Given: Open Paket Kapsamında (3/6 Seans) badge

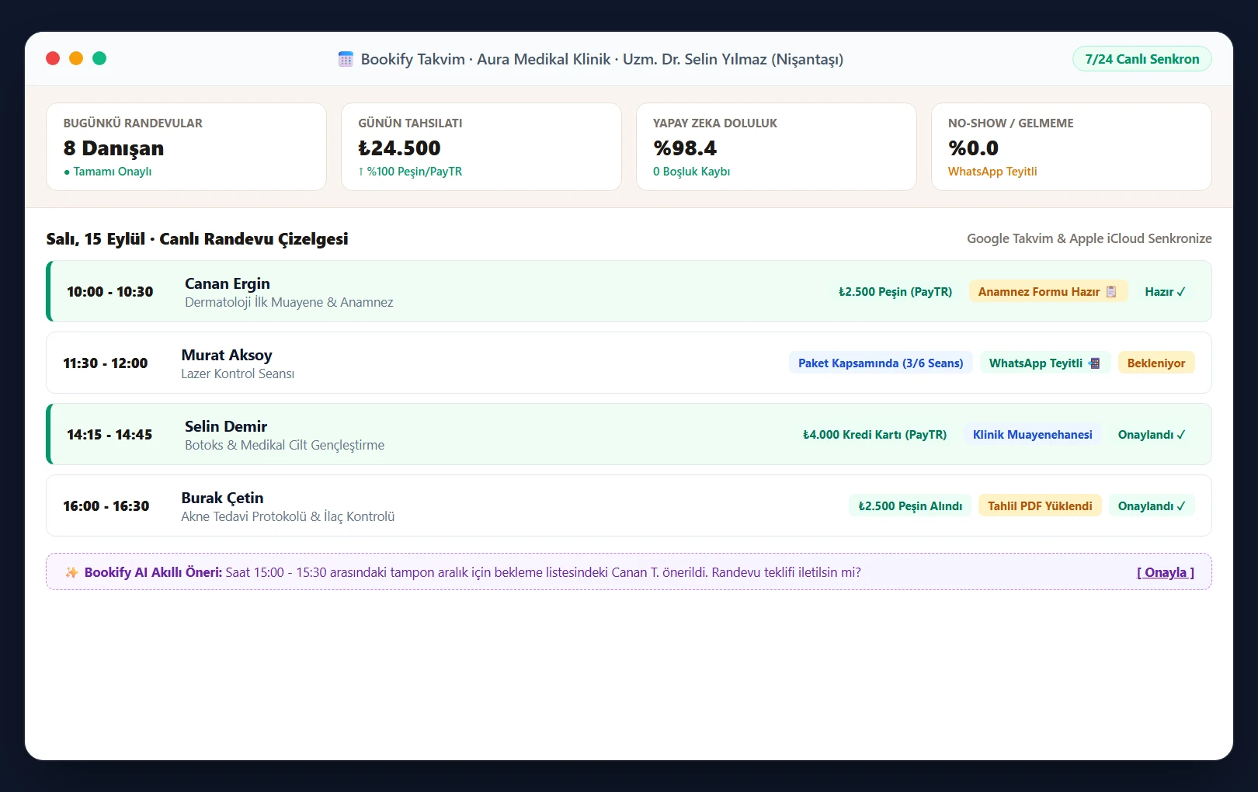Looking at the screenshot, I should click(881, 363).
